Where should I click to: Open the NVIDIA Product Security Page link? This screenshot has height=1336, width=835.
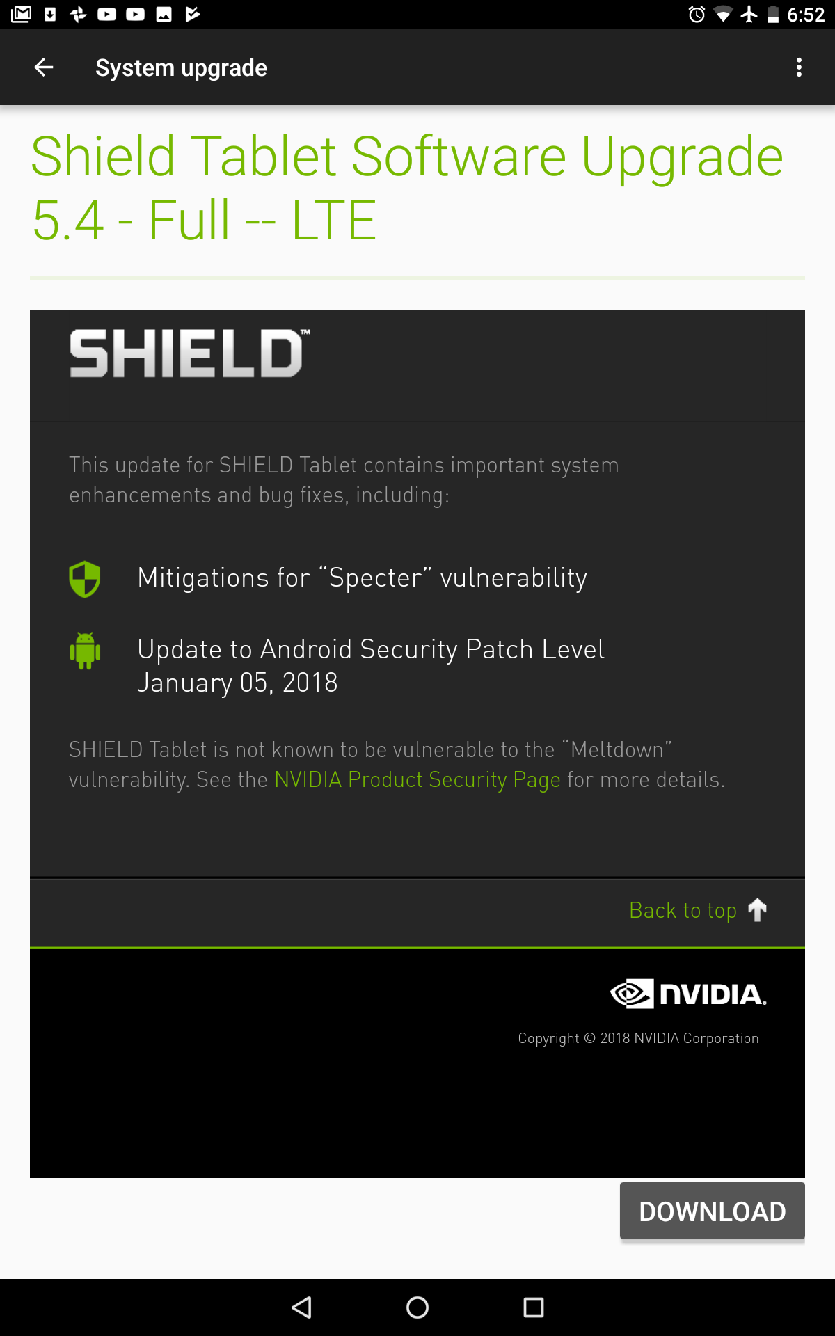[x=417, y=780]
